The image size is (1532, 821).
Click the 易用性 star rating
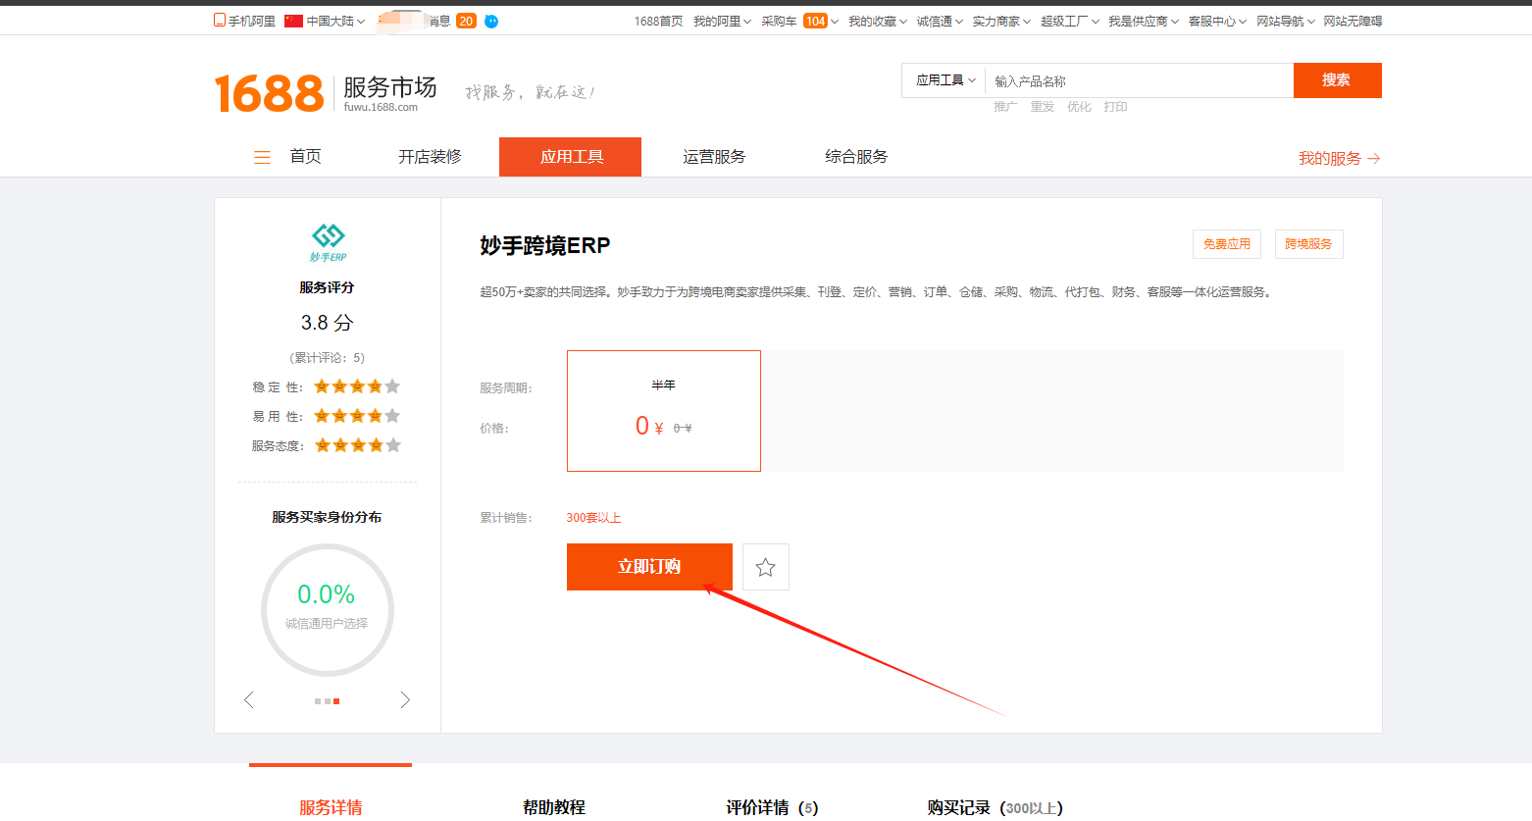coord(357,416)
